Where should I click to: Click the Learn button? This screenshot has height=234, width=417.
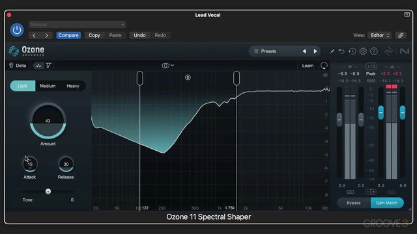[x=308, y=66]
